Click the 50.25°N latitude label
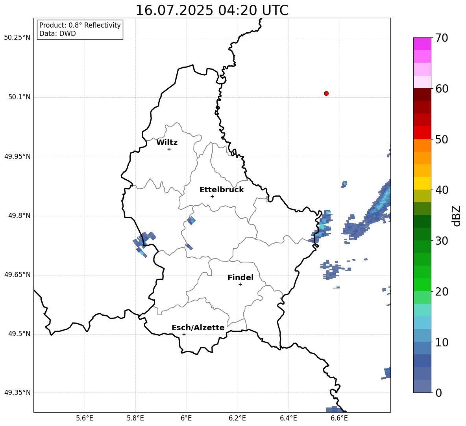The image size is (466, 426). pos(17,38)
